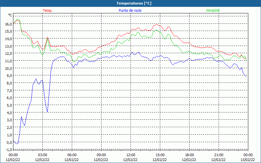Viewport: 261px width, 163px height.
Task: Click the '5,0' y-axis value
Action: 9,105
